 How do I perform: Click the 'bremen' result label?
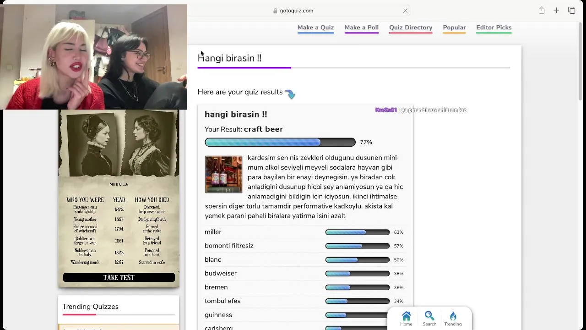216,287
